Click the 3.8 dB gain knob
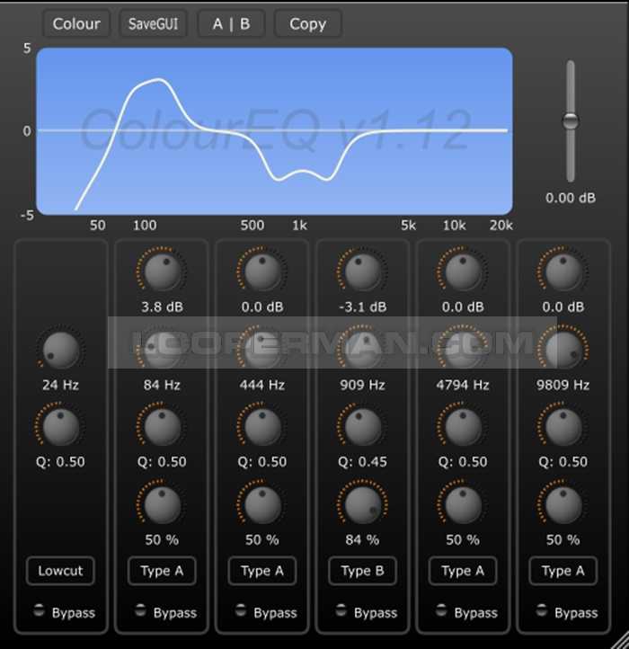Image resolution: width=629 pixels, height=649 pixels. pyautogui.click(x=162, y=272)
